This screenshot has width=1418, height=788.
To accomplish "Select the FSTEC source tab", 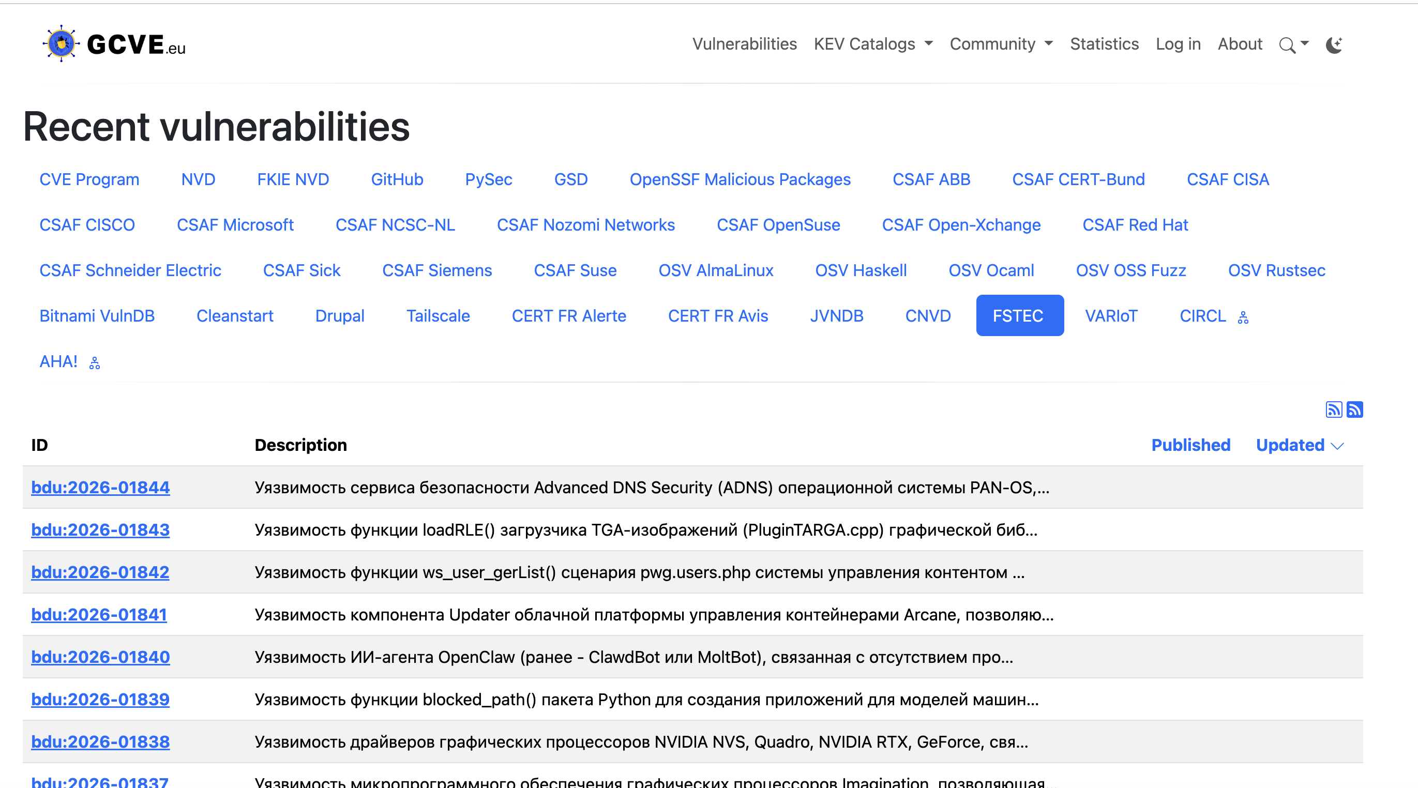I will [1019, 316].
